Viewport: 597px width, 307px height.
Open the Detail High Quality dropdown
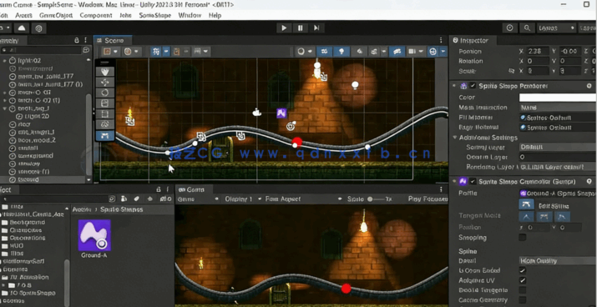pyautogui.click(x=558, y=261)
